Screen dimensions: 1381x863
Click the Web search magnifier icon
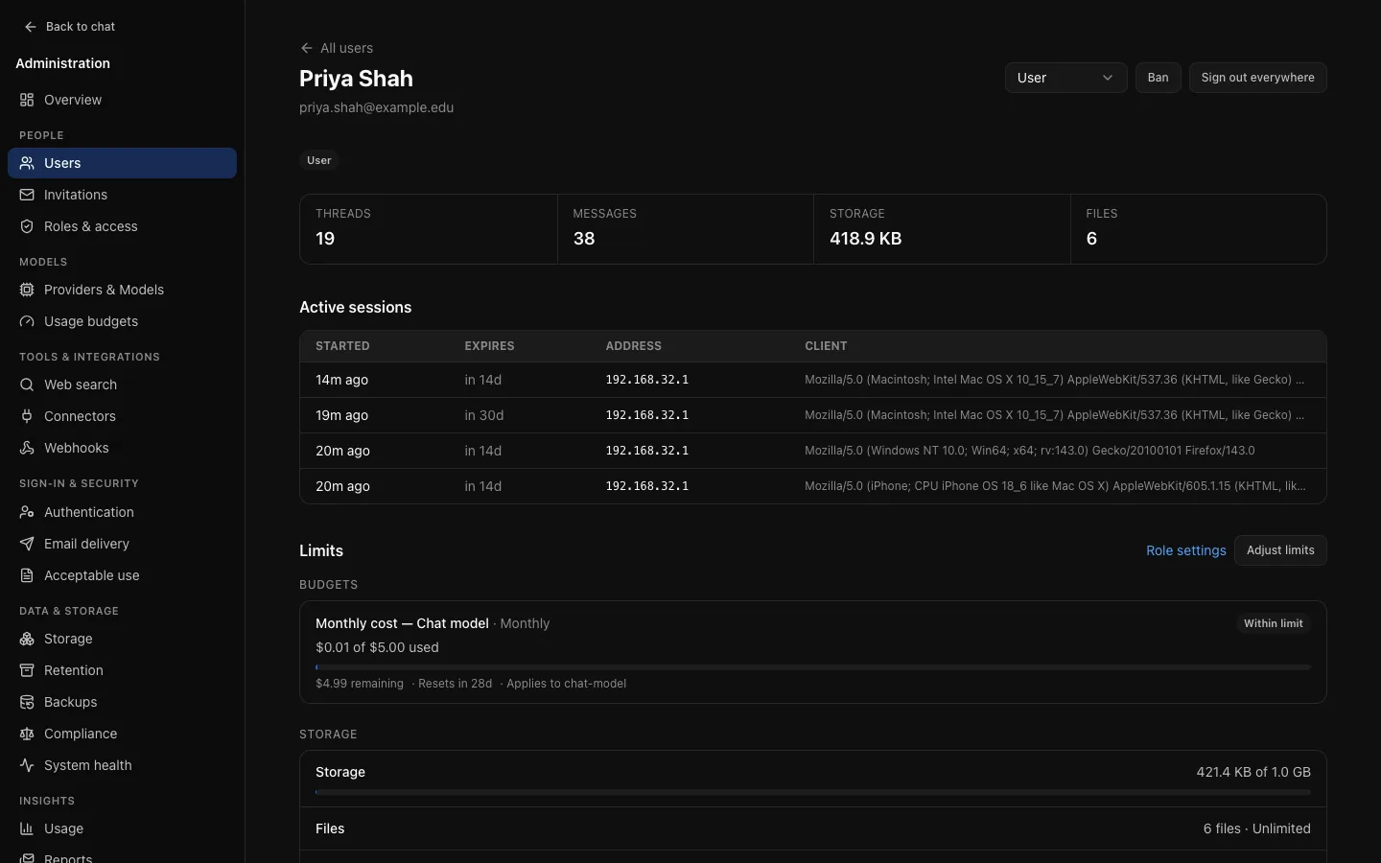tap(27, 385)
